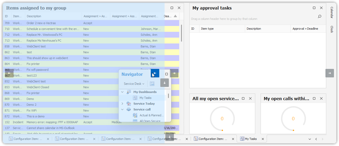
Task: Open the Clock side panel tab
Action: pos(332,29)
